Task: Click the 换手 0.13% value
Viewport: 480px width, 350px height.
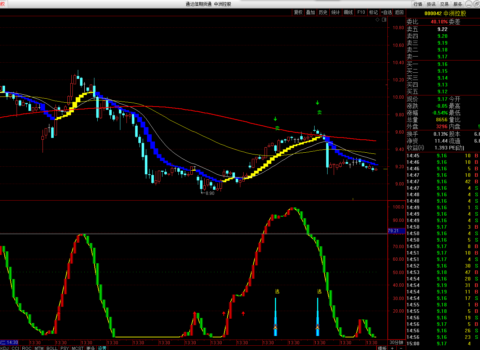Action: pyautogui.click(x=440, y=134)
